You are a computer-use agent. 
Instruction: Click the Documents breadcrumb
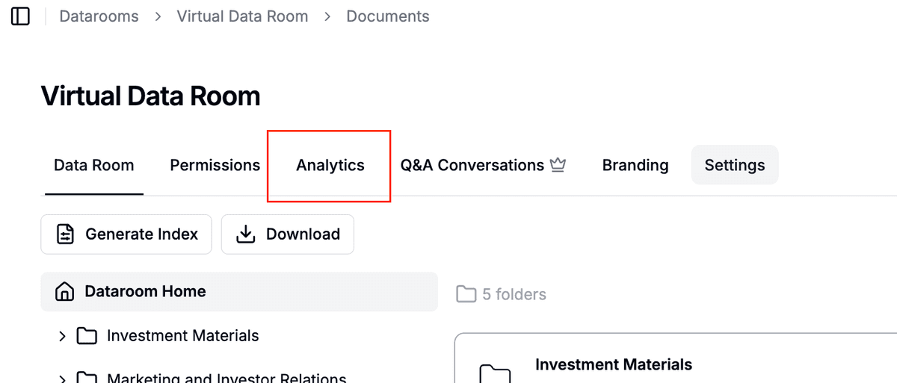[x=388, y=16]
